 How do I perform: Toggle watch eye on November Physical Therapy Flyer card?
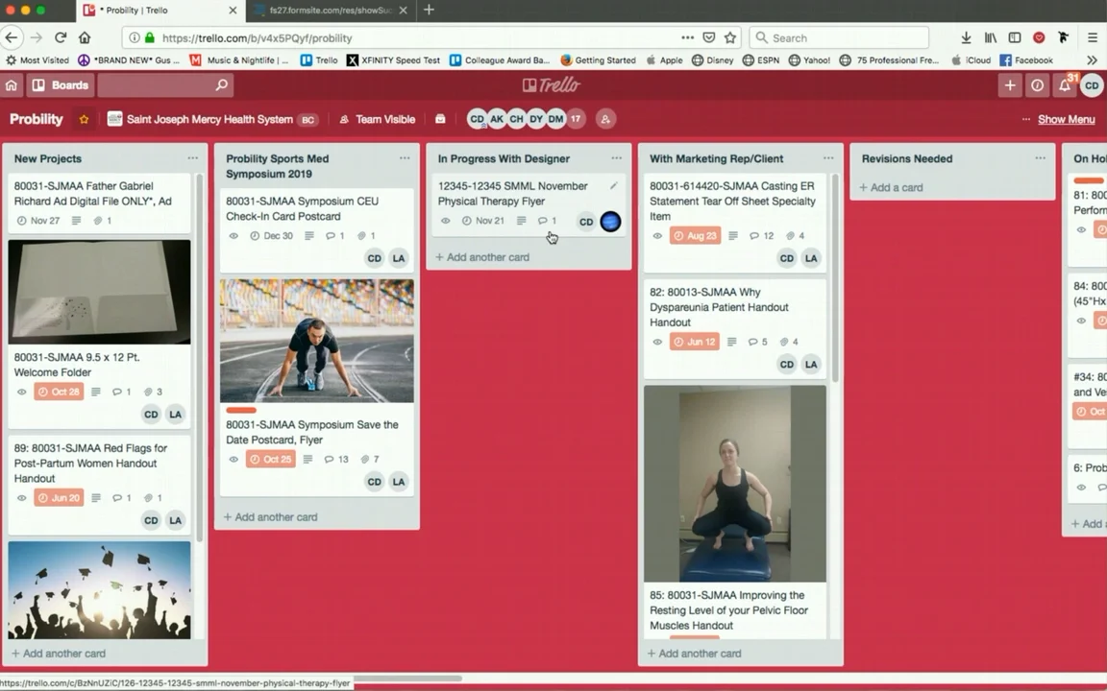pyautogui.click(x=446, y=221)
